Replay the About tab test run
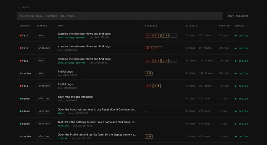Viewport: 267px width, 145px height. 241,111
